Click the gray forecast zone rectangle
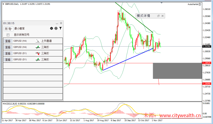The height and width of the screenshot is (124, 213). click(x=177, y=71)
